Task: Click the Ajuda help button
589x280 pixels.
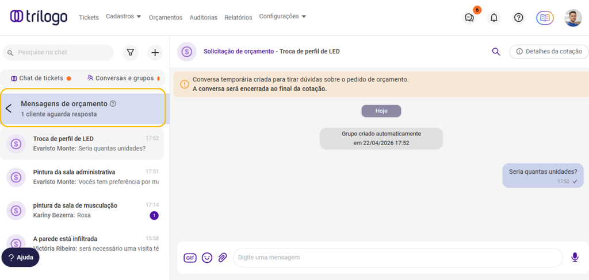Action: (20, 258)
